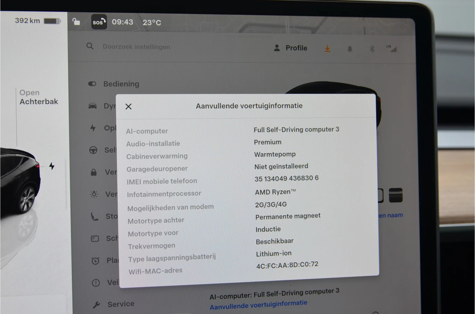Select the Beschikbaar towing value
Viewport: 475px width, 314px height.
click(275, 241)
